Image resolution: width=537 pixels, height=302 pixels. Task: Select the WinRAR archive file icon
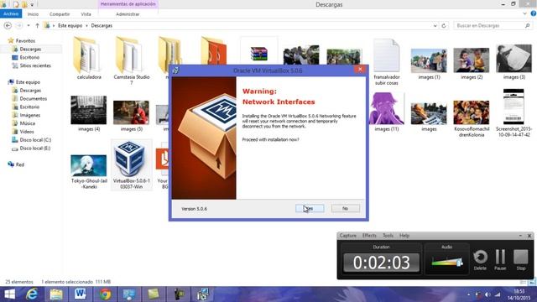pos(259,54)
